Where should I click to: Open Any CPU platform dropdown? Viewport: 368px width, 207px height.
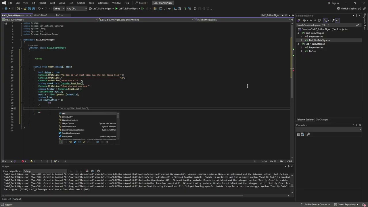tap(76, 9)
